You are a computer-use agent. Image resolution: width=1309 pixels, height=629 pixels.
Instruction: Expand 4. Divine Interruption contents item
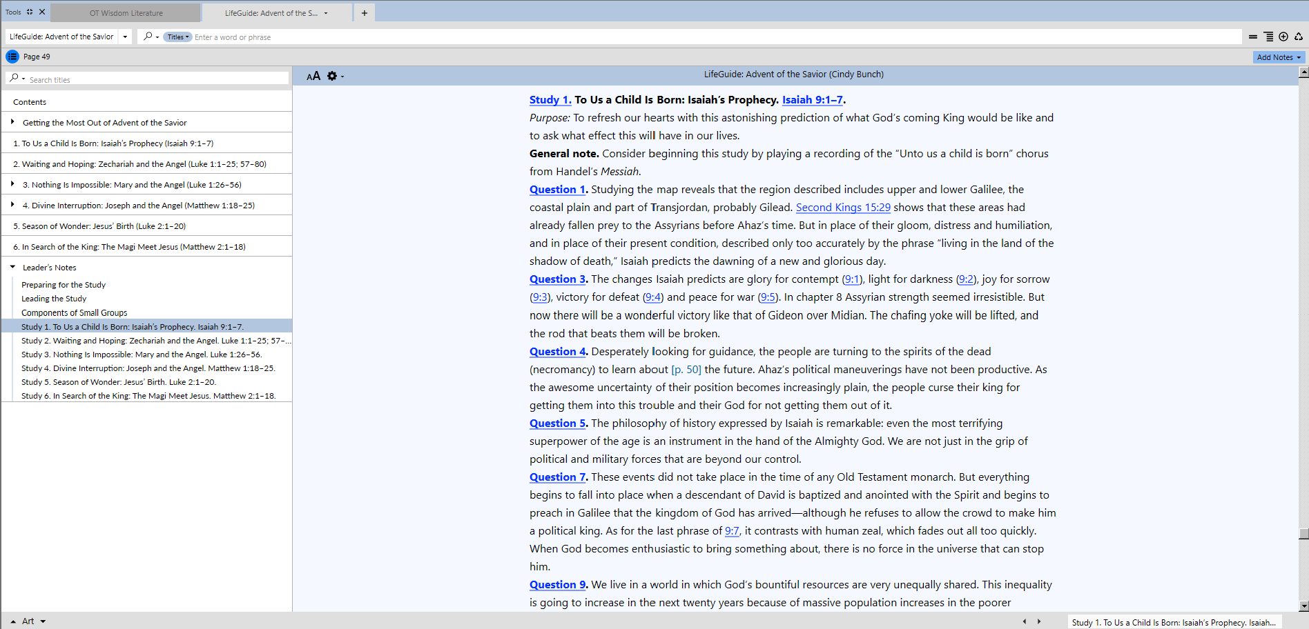(x=12, y=205)
